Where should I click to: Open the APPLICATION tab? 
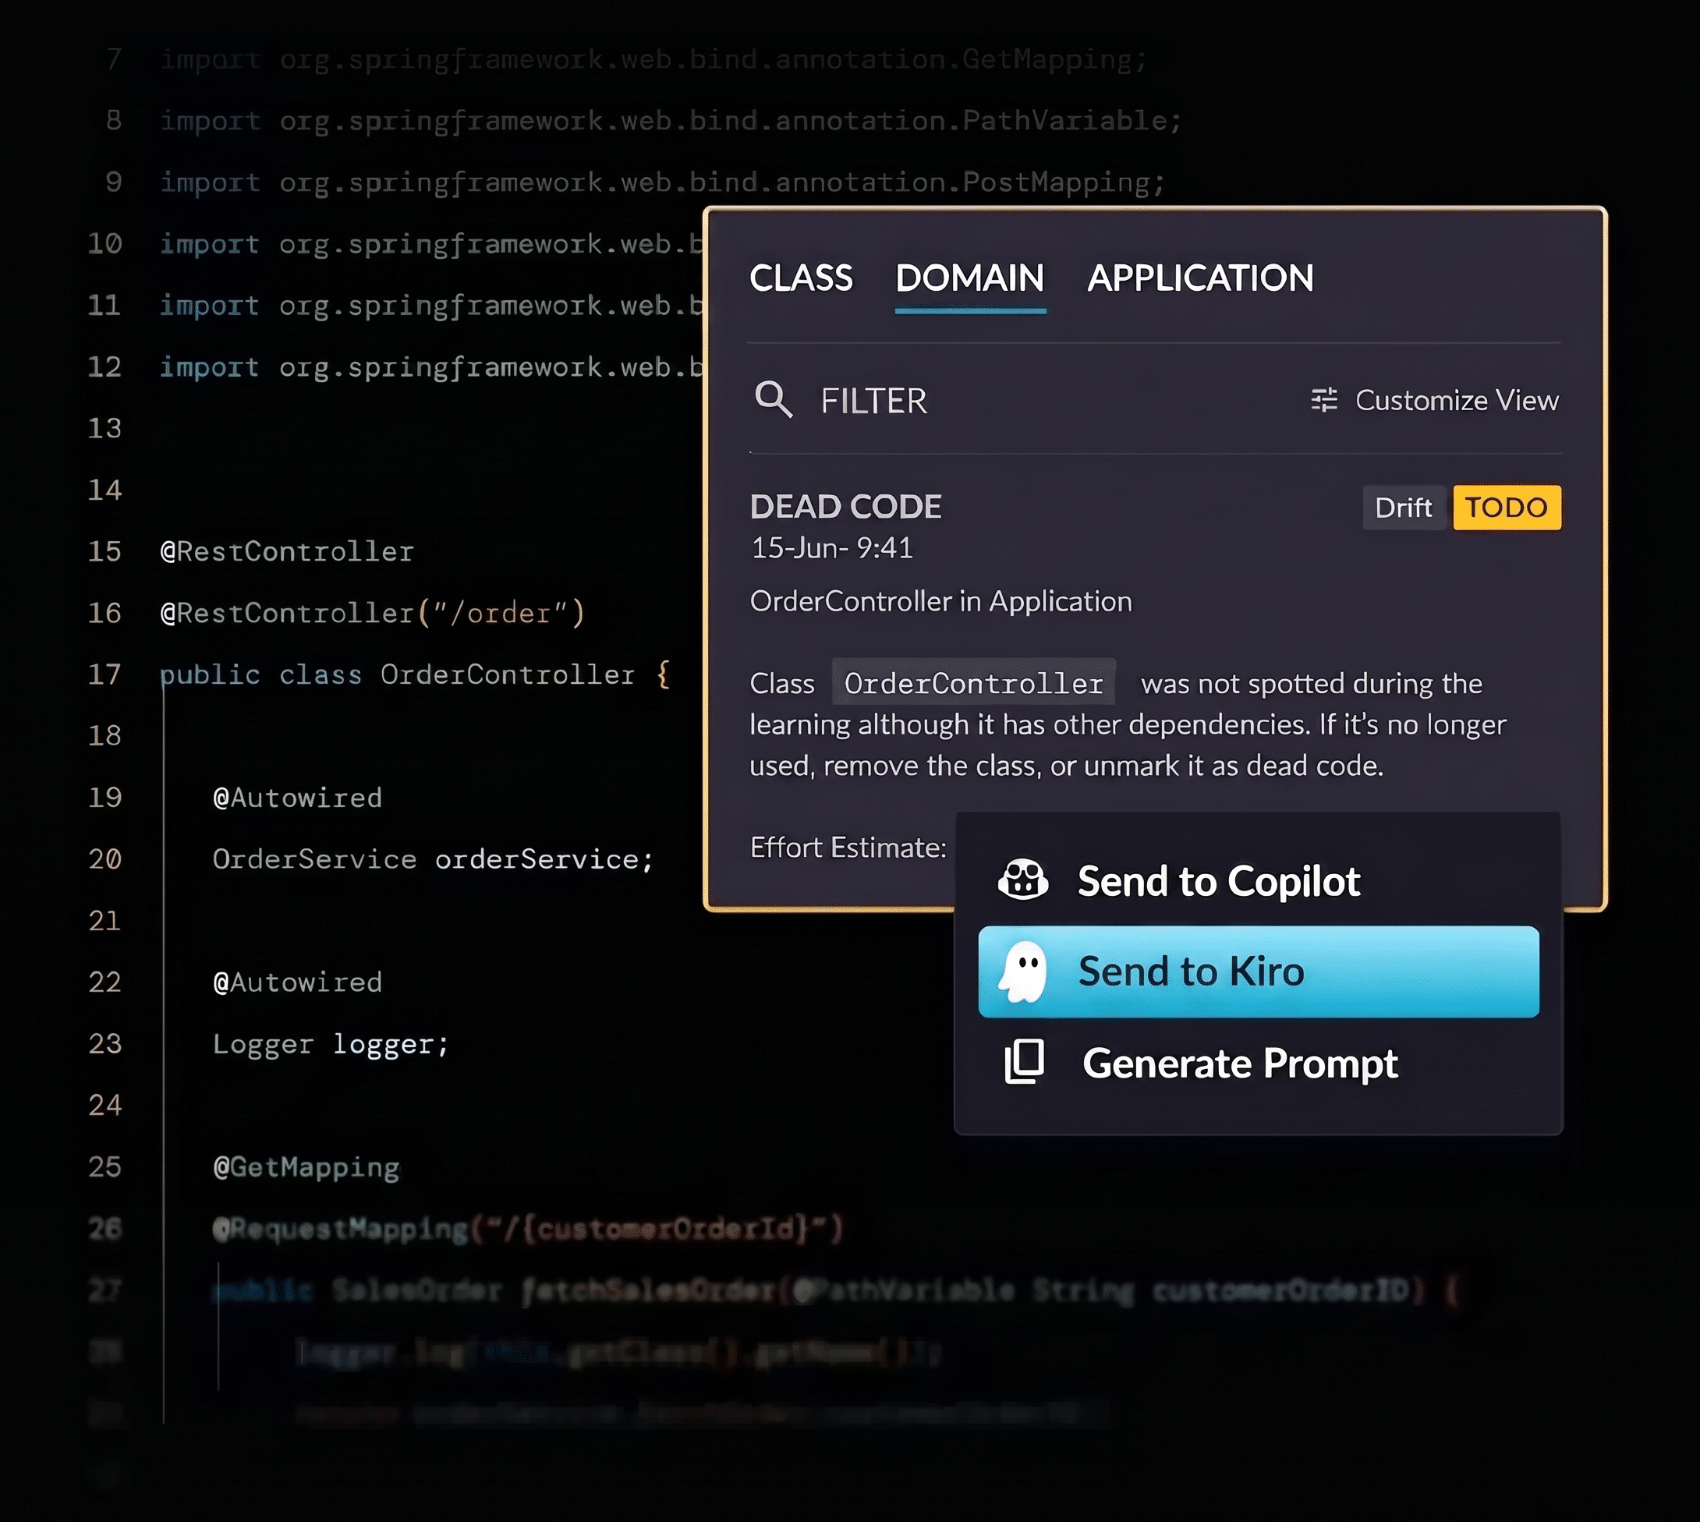[x=1200, y=278]
